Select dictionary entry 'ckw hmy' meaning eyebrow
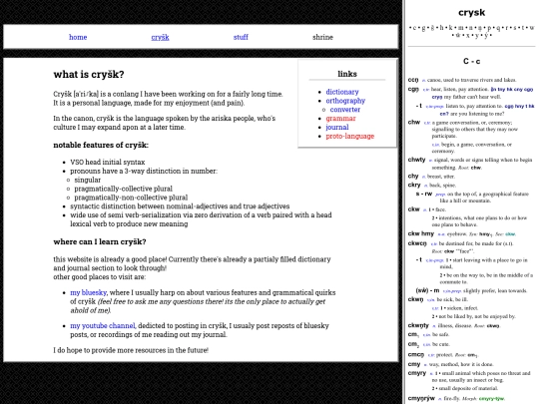 point(421,233)
